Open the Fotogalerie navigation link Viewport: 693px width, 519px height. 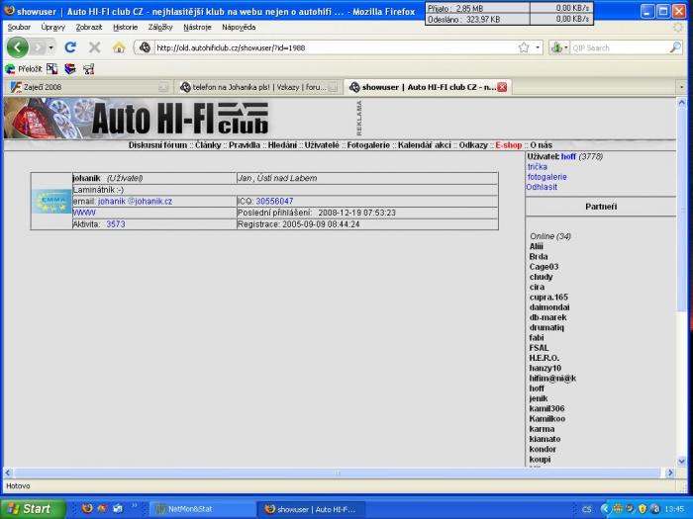[368, 145]
